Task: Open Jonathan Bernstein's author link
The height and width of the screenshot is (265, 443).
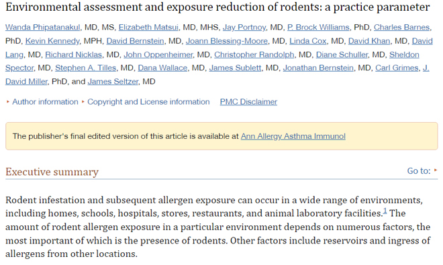Action: pyautogui.click(x=318, y=68)
